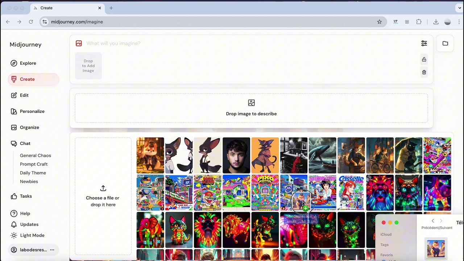The width and height of the screenshot is (464, 261).
Task: Click the browser profile avatar
Action: (x=447, y=22)
